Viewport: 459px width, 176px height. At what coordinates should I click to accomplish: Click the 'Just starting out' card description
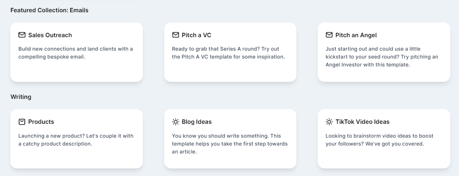click(x=382, y=57)
